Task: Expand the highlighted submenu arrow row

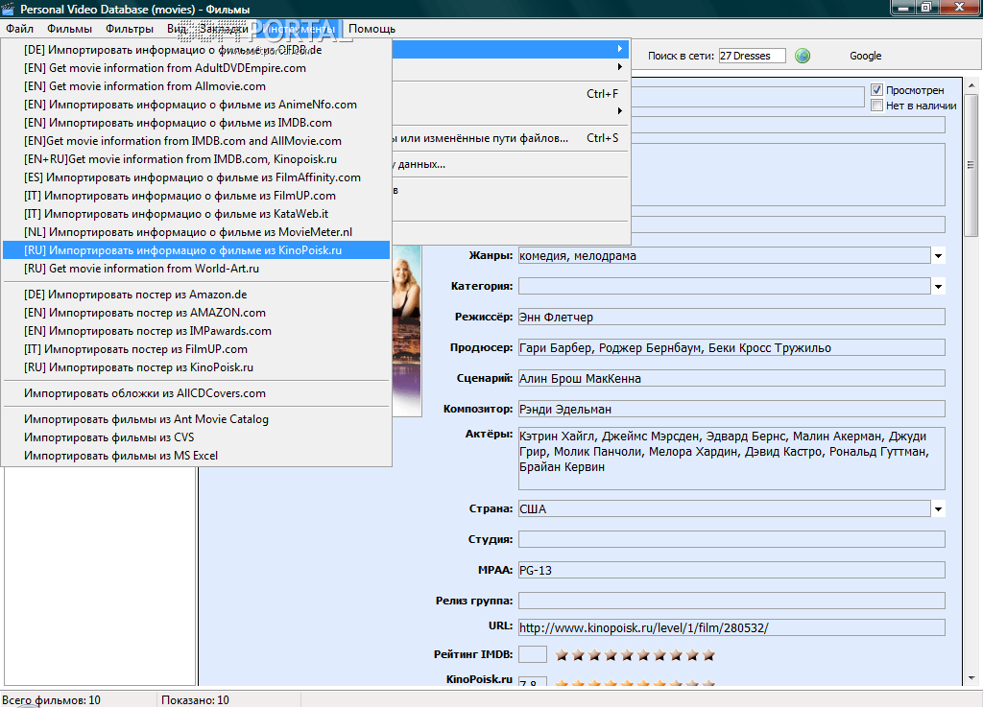Action: (511, 49)
